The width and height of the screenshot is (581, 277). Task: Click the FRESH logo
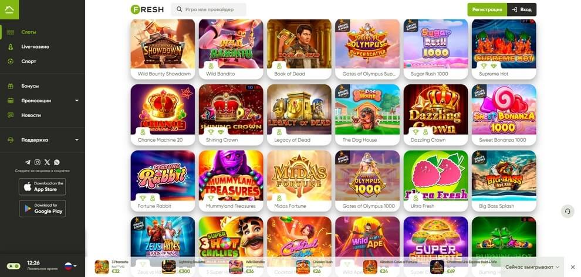147,9
